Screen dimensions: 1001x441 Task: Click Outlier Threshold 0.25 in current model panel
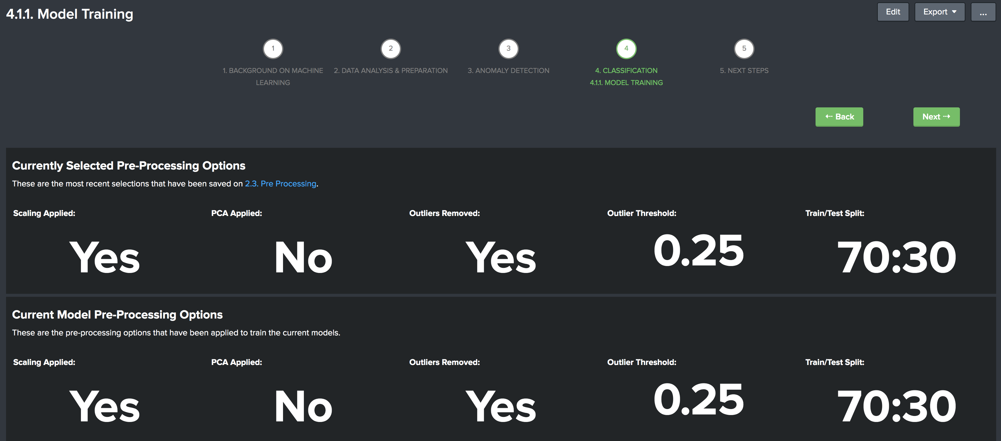click(698, 399)
